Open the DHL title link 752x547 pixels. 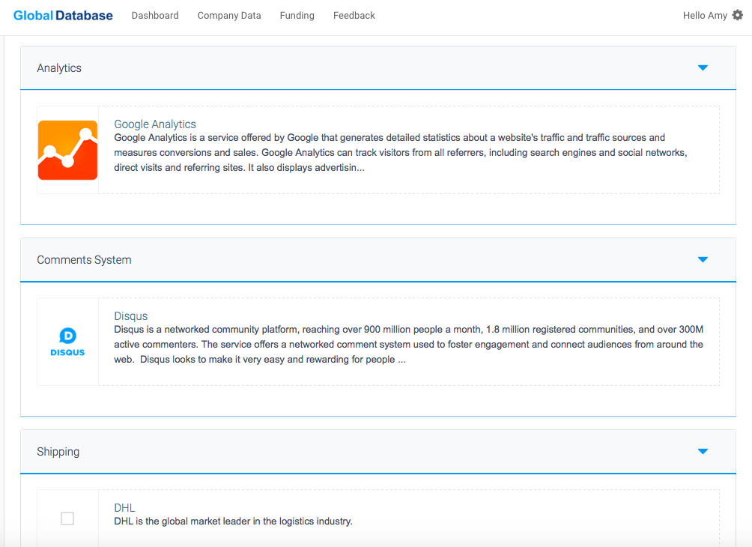(x=124, y=507)
